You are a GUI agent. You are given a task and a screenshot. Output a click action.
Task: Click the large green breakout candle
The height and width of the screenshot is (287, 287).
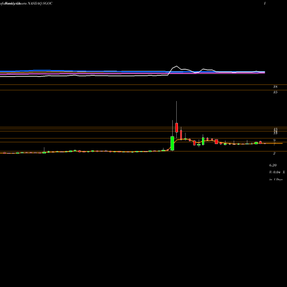coord(172,143)
